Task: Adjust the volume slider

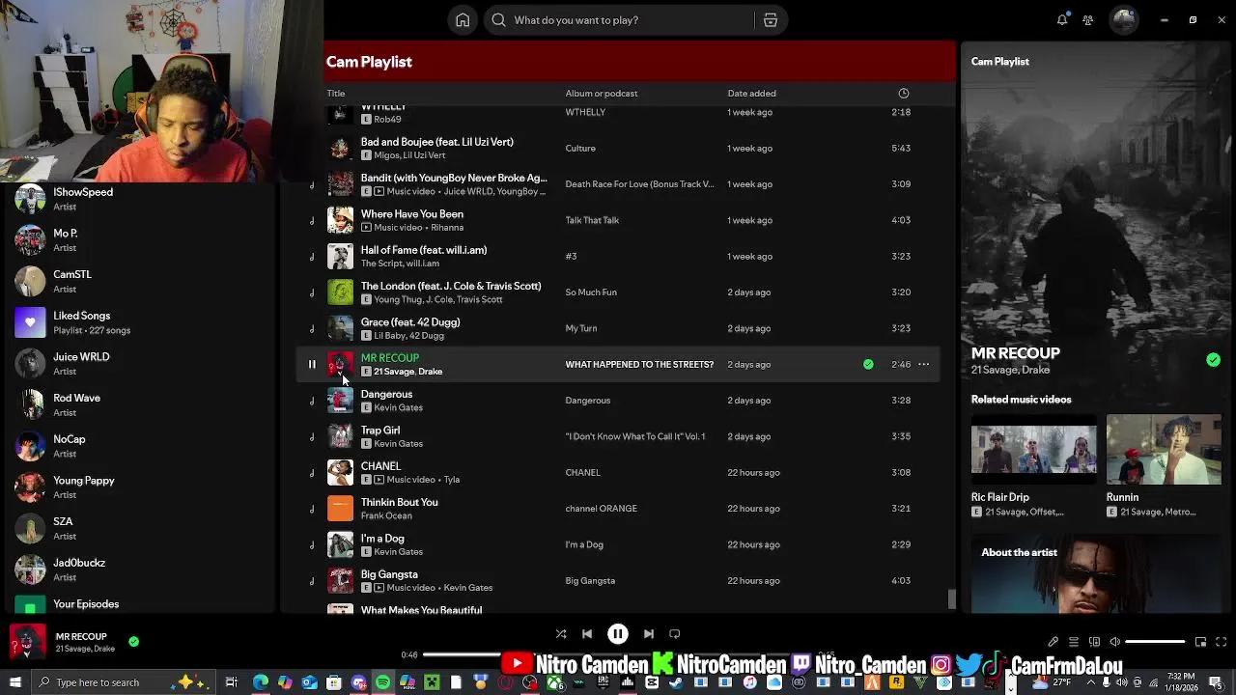Action: [1155, 642]
